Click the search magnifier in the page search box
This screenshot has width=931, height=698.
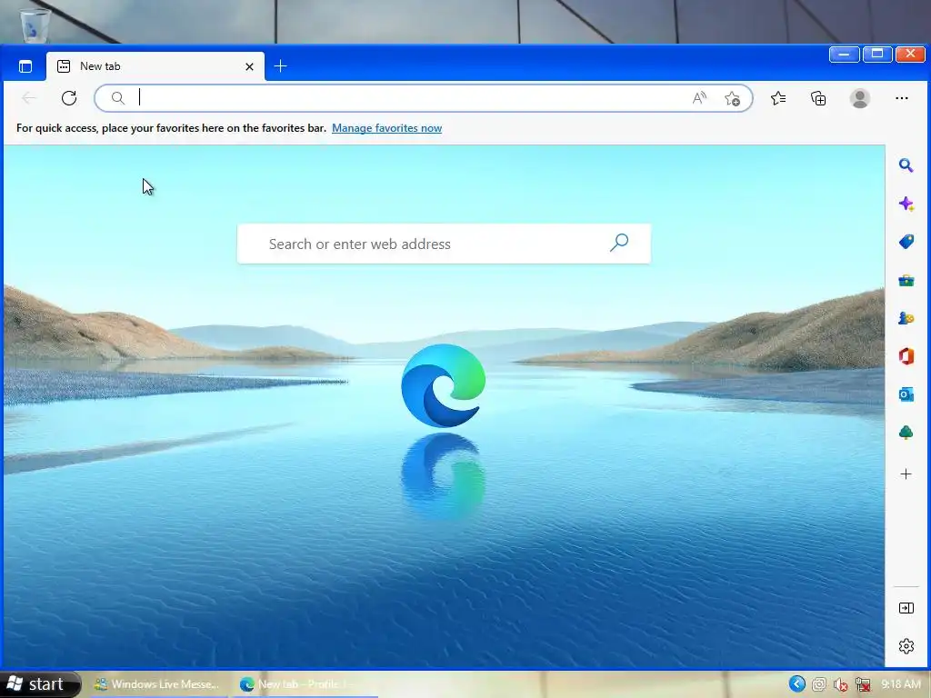pyautogui.click(x=618, y=242)
